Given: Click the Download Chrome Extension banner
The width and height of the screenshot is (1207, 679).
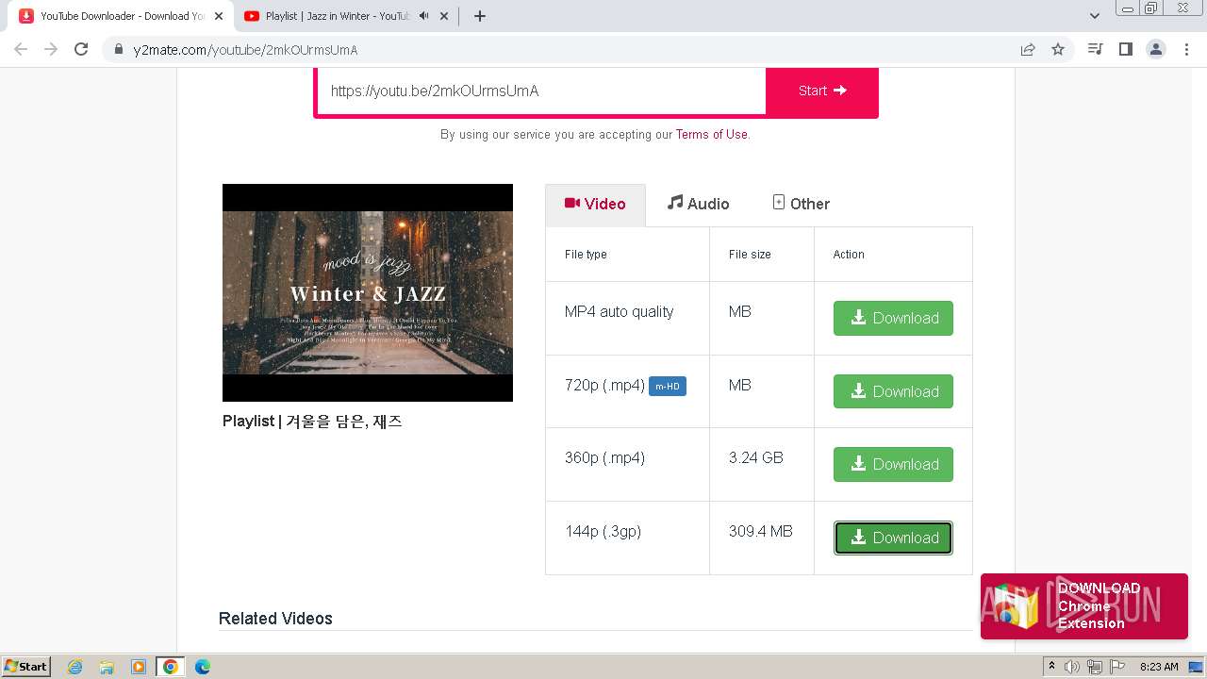Looking at the screenshot, I should tap(1084, 606).
